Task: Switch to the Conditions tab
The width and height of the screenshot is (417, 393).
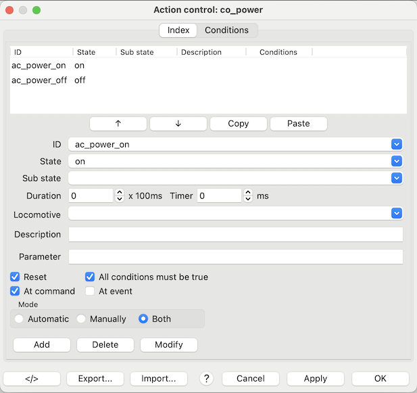Action: click(x=226, y=30)
